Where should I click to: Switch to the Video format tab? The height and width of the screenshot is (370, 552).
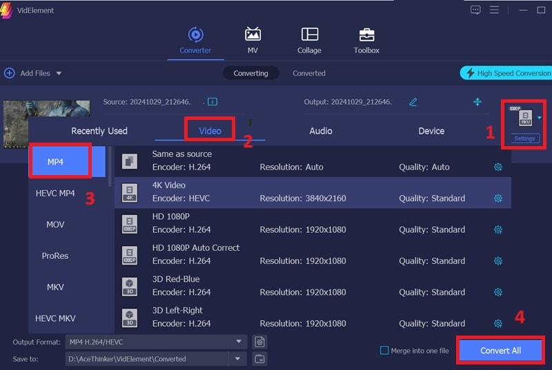coord(210,131)
